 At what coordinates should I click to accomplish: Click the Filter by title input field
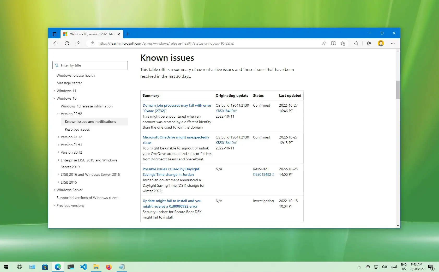coord(90,65)
